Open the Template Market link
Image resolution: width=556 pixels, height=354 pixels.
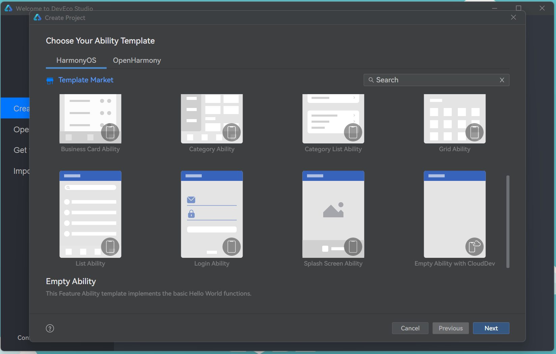[86, 80]
